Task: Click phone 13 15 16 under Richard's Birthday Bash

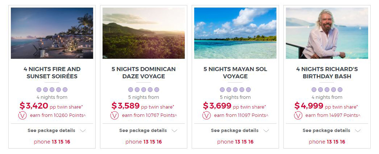Action: 327,142
